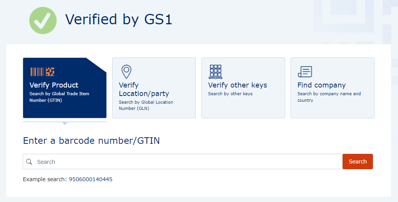Image resolution: width=398 pixels, height=202 pixels.
Task: Click example GTIN 9506000140445 link
Action: click(x=91, y=179)
